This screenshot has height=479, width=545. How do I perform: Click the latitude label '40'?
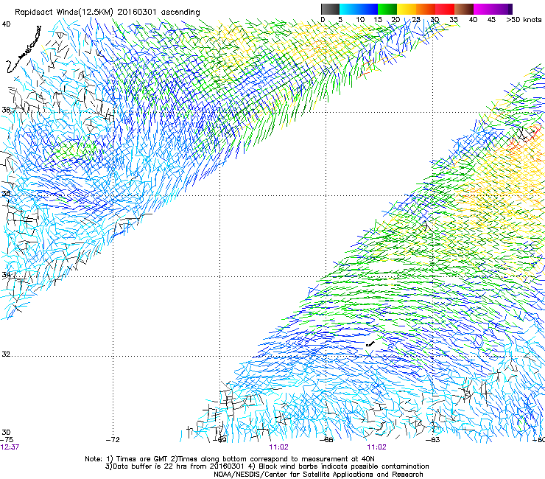tap(6, 24)
